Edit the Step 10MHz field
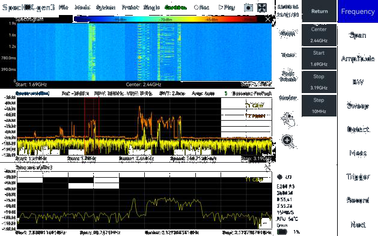The height and width of the screenshot is (236, 378). pos(319,106)
